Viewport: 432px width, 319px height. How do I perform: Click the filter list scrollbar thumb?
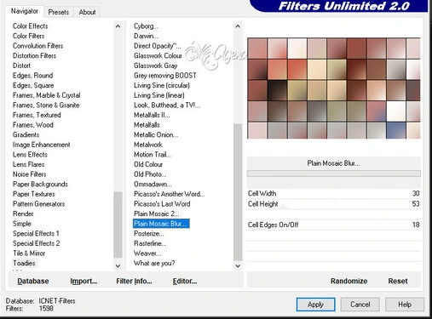[238, 192]
